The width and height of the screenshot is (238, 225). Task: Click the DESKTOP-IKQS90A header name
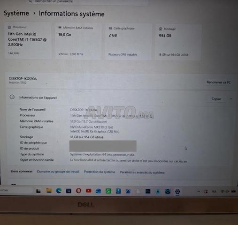(x=23, y=79)
